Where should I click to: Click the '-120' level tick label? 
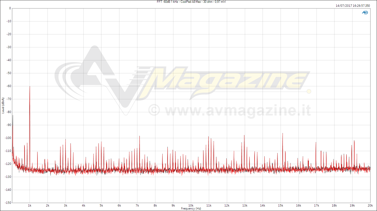(8, 164)
